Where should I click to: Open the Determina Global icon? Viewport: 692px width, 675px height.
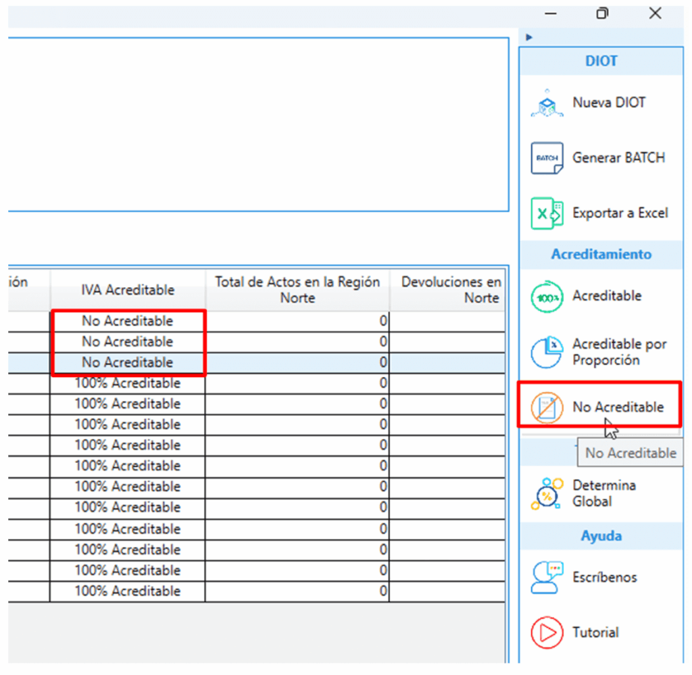tap(547, 494)
